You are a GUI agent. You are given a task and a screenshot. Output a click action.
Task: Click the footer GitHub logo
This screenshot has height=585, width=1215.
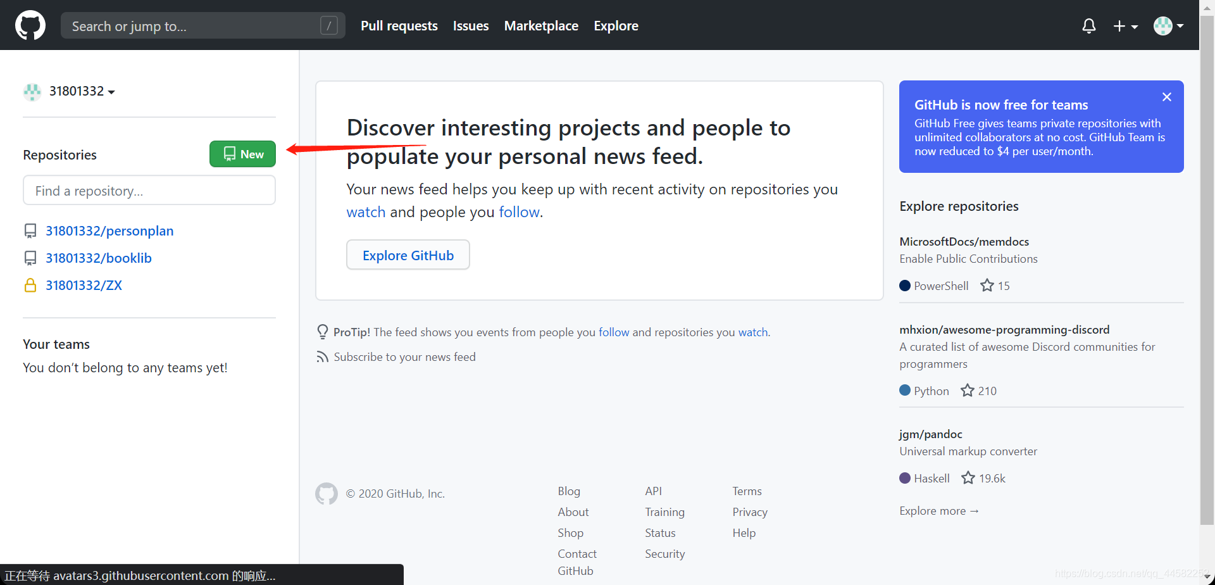click(x=327, y=494)
